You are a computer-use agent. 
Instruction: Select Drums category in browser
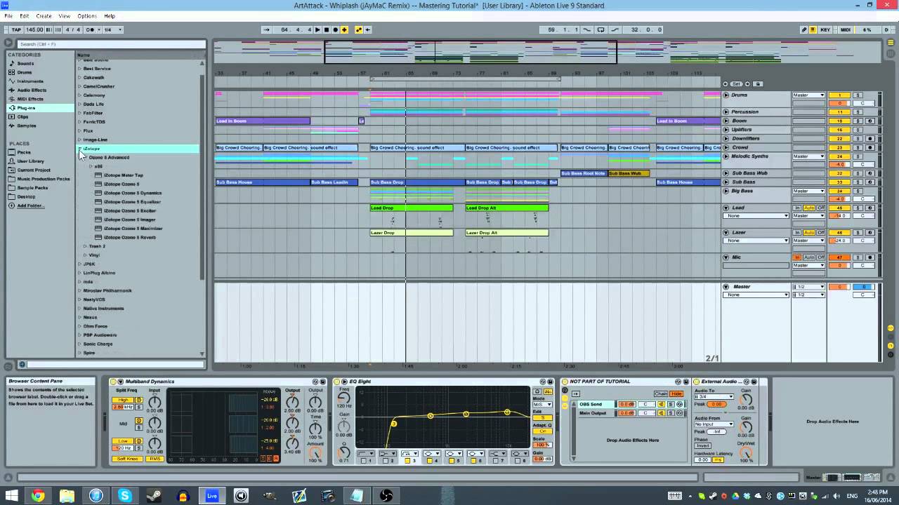[x=25, y=72]
